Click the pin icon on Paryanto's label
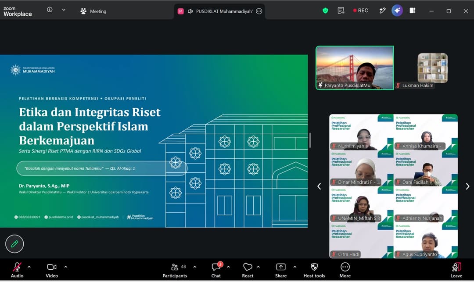 point(320,85)
